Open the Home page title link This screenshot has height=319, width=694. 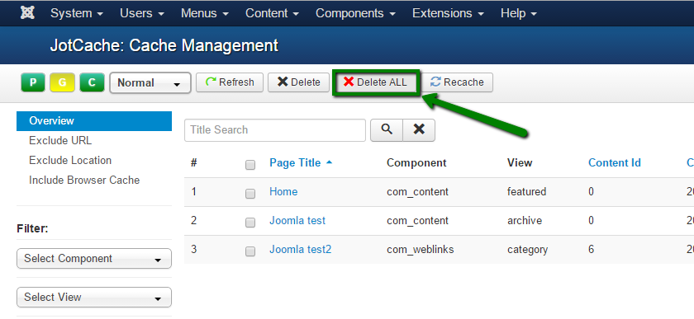[283, 192]
